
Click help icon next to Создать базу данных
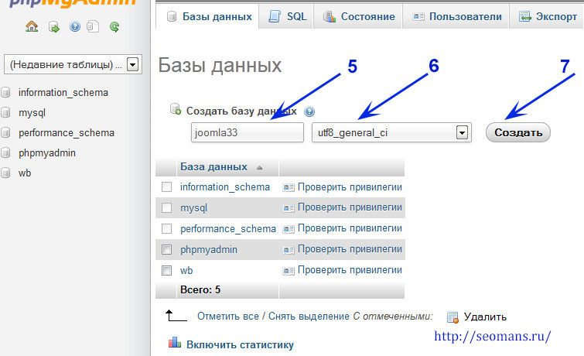pyautogui.click(x=309, y=111)
